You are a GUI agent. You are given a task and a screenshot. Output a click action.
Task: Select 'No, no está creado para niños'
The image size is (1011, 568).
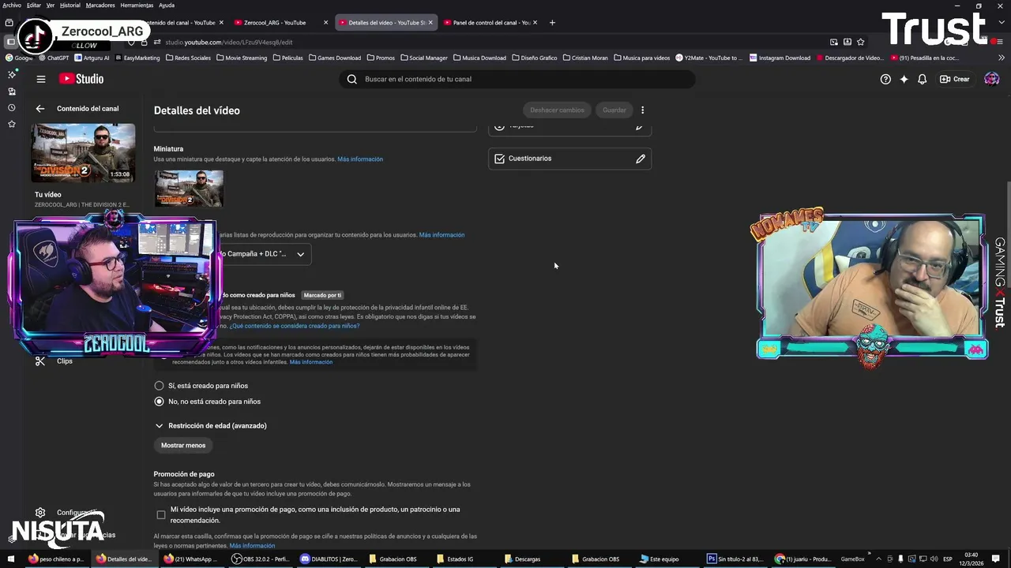pyautogui.click(x=159, y=402)
